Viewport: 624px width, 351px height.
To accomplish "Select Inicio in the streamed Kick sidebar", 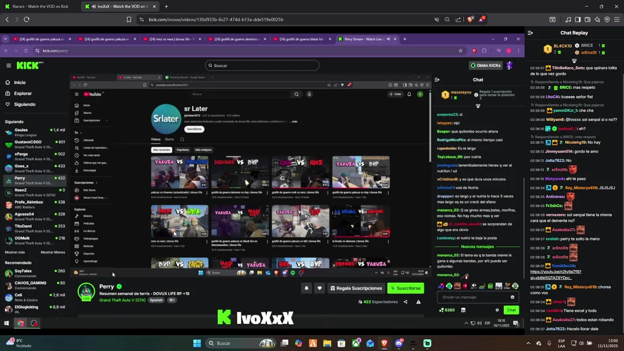I will pos(20,82).
